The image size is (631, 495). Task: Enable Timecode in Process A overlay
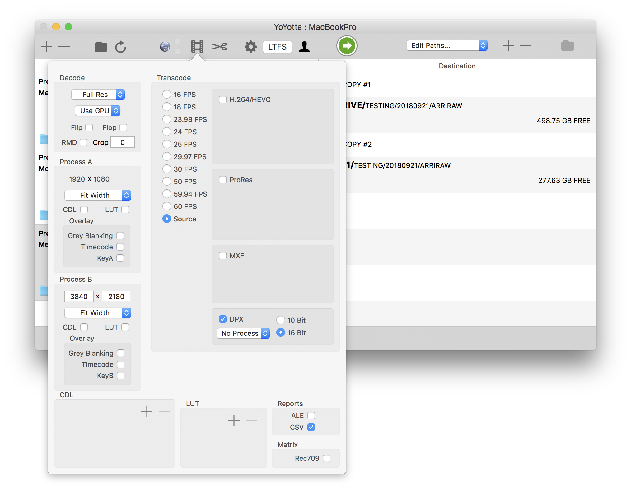pos(120,247)
